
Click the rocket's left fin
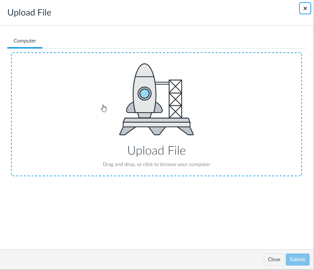130,108
